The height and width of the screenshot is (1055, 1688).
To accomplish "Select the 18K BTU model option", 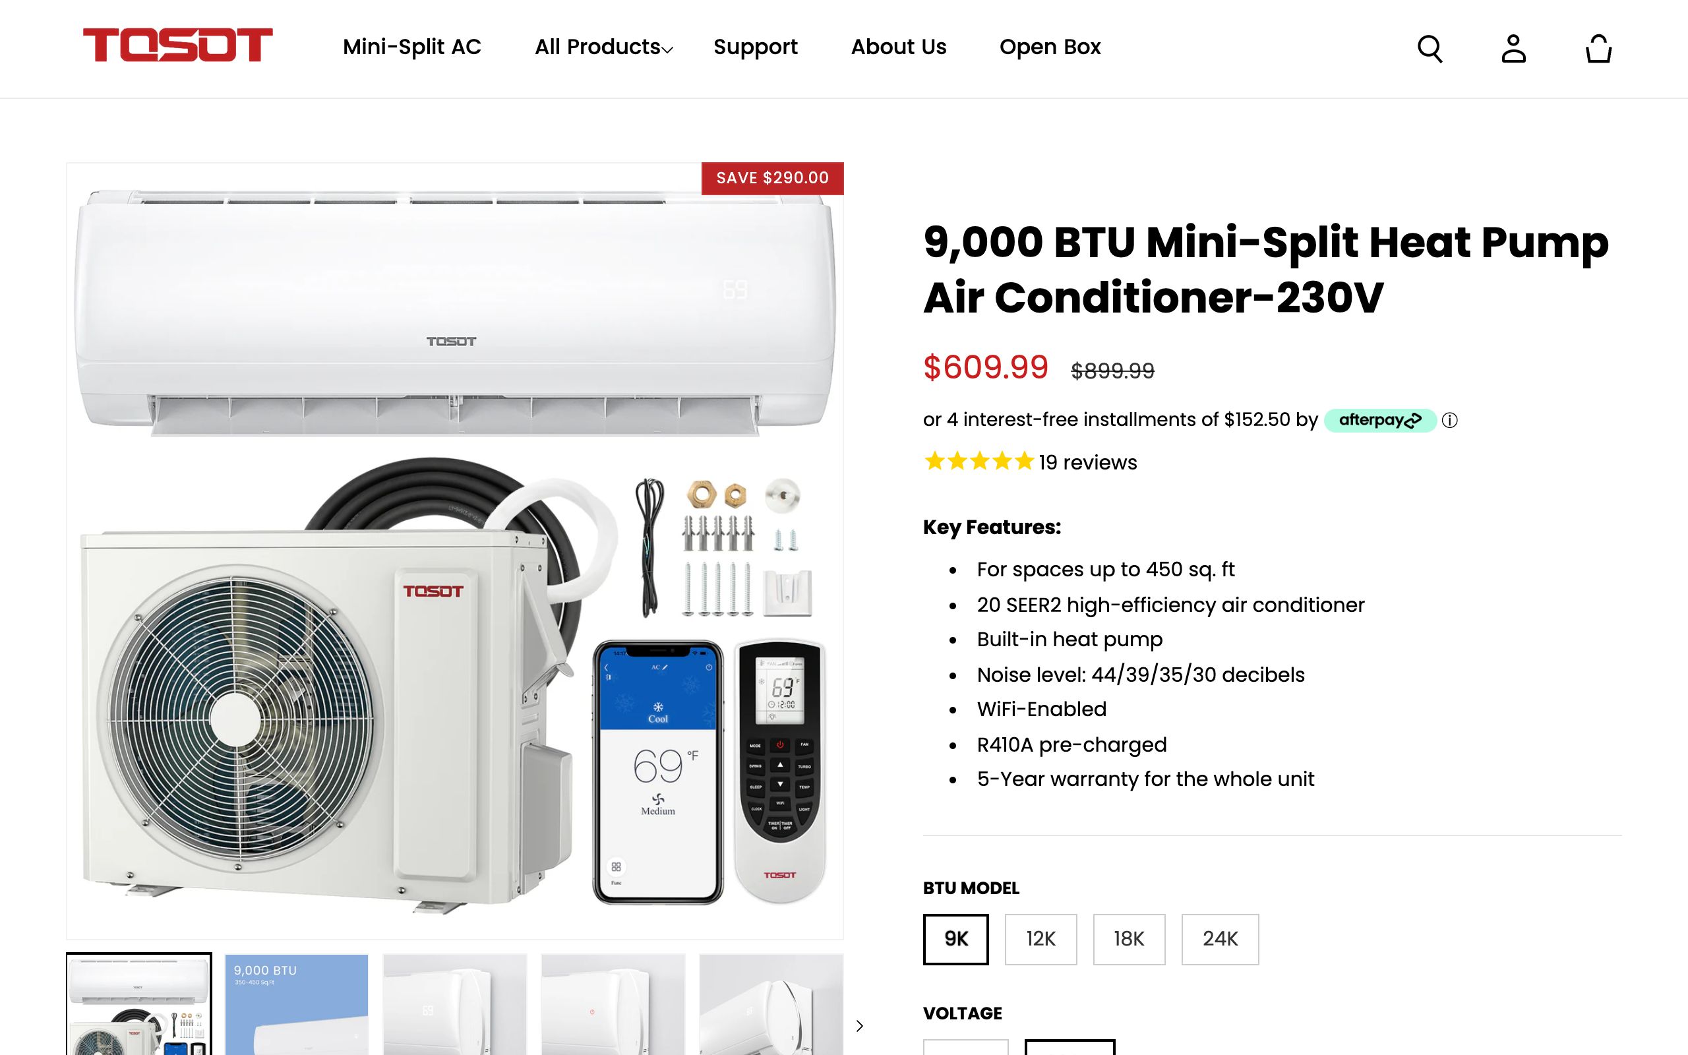I will click(1129, 939).
